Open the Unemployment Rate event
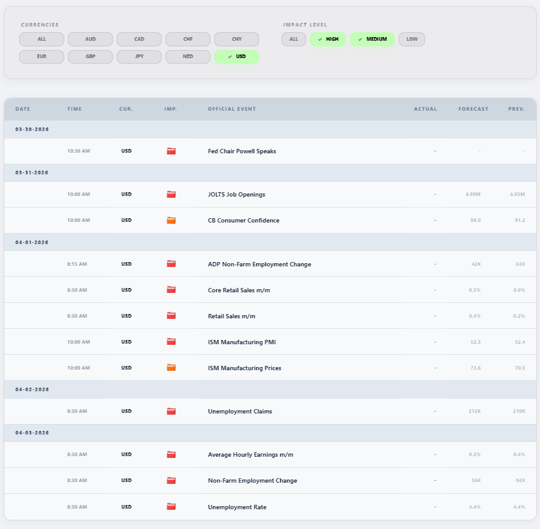Image resolution: width=540 pixels, height=529 pixels. (x=237, y=507)
